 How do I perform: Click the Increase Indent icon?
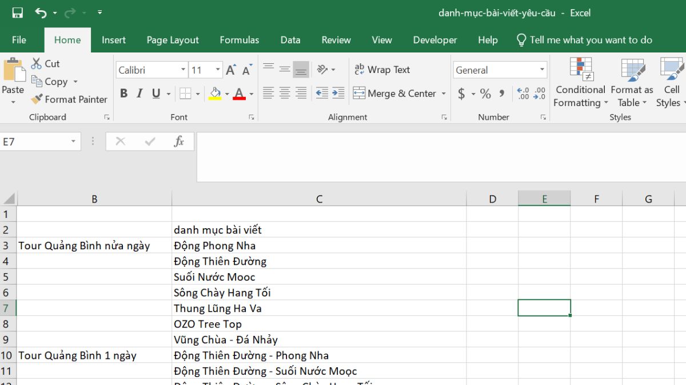(x=338, y=94)
